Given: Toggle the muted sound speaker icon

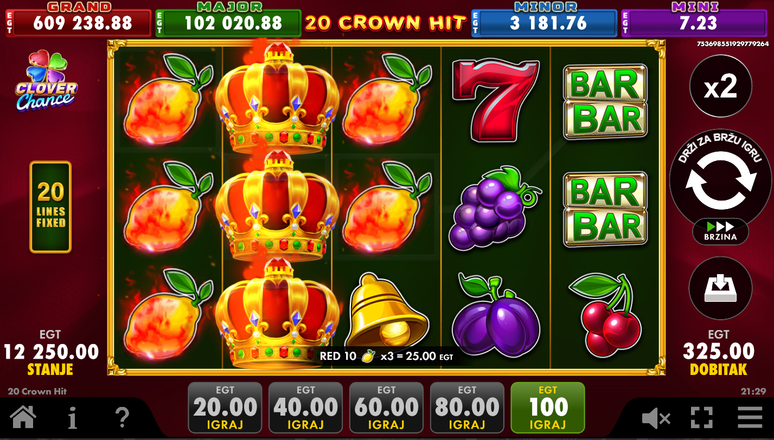Looking at the screenshot, I should (x=656, y=418).
